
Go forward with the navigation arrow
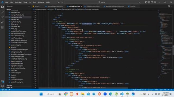click(62, 2)
